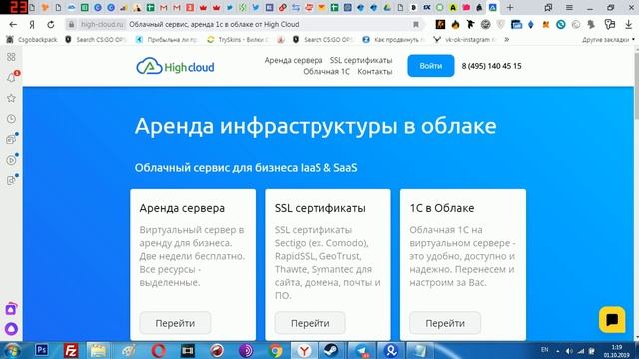Open the Csgobackpack bookmark

pyautogui.click(x=32, y=40)
